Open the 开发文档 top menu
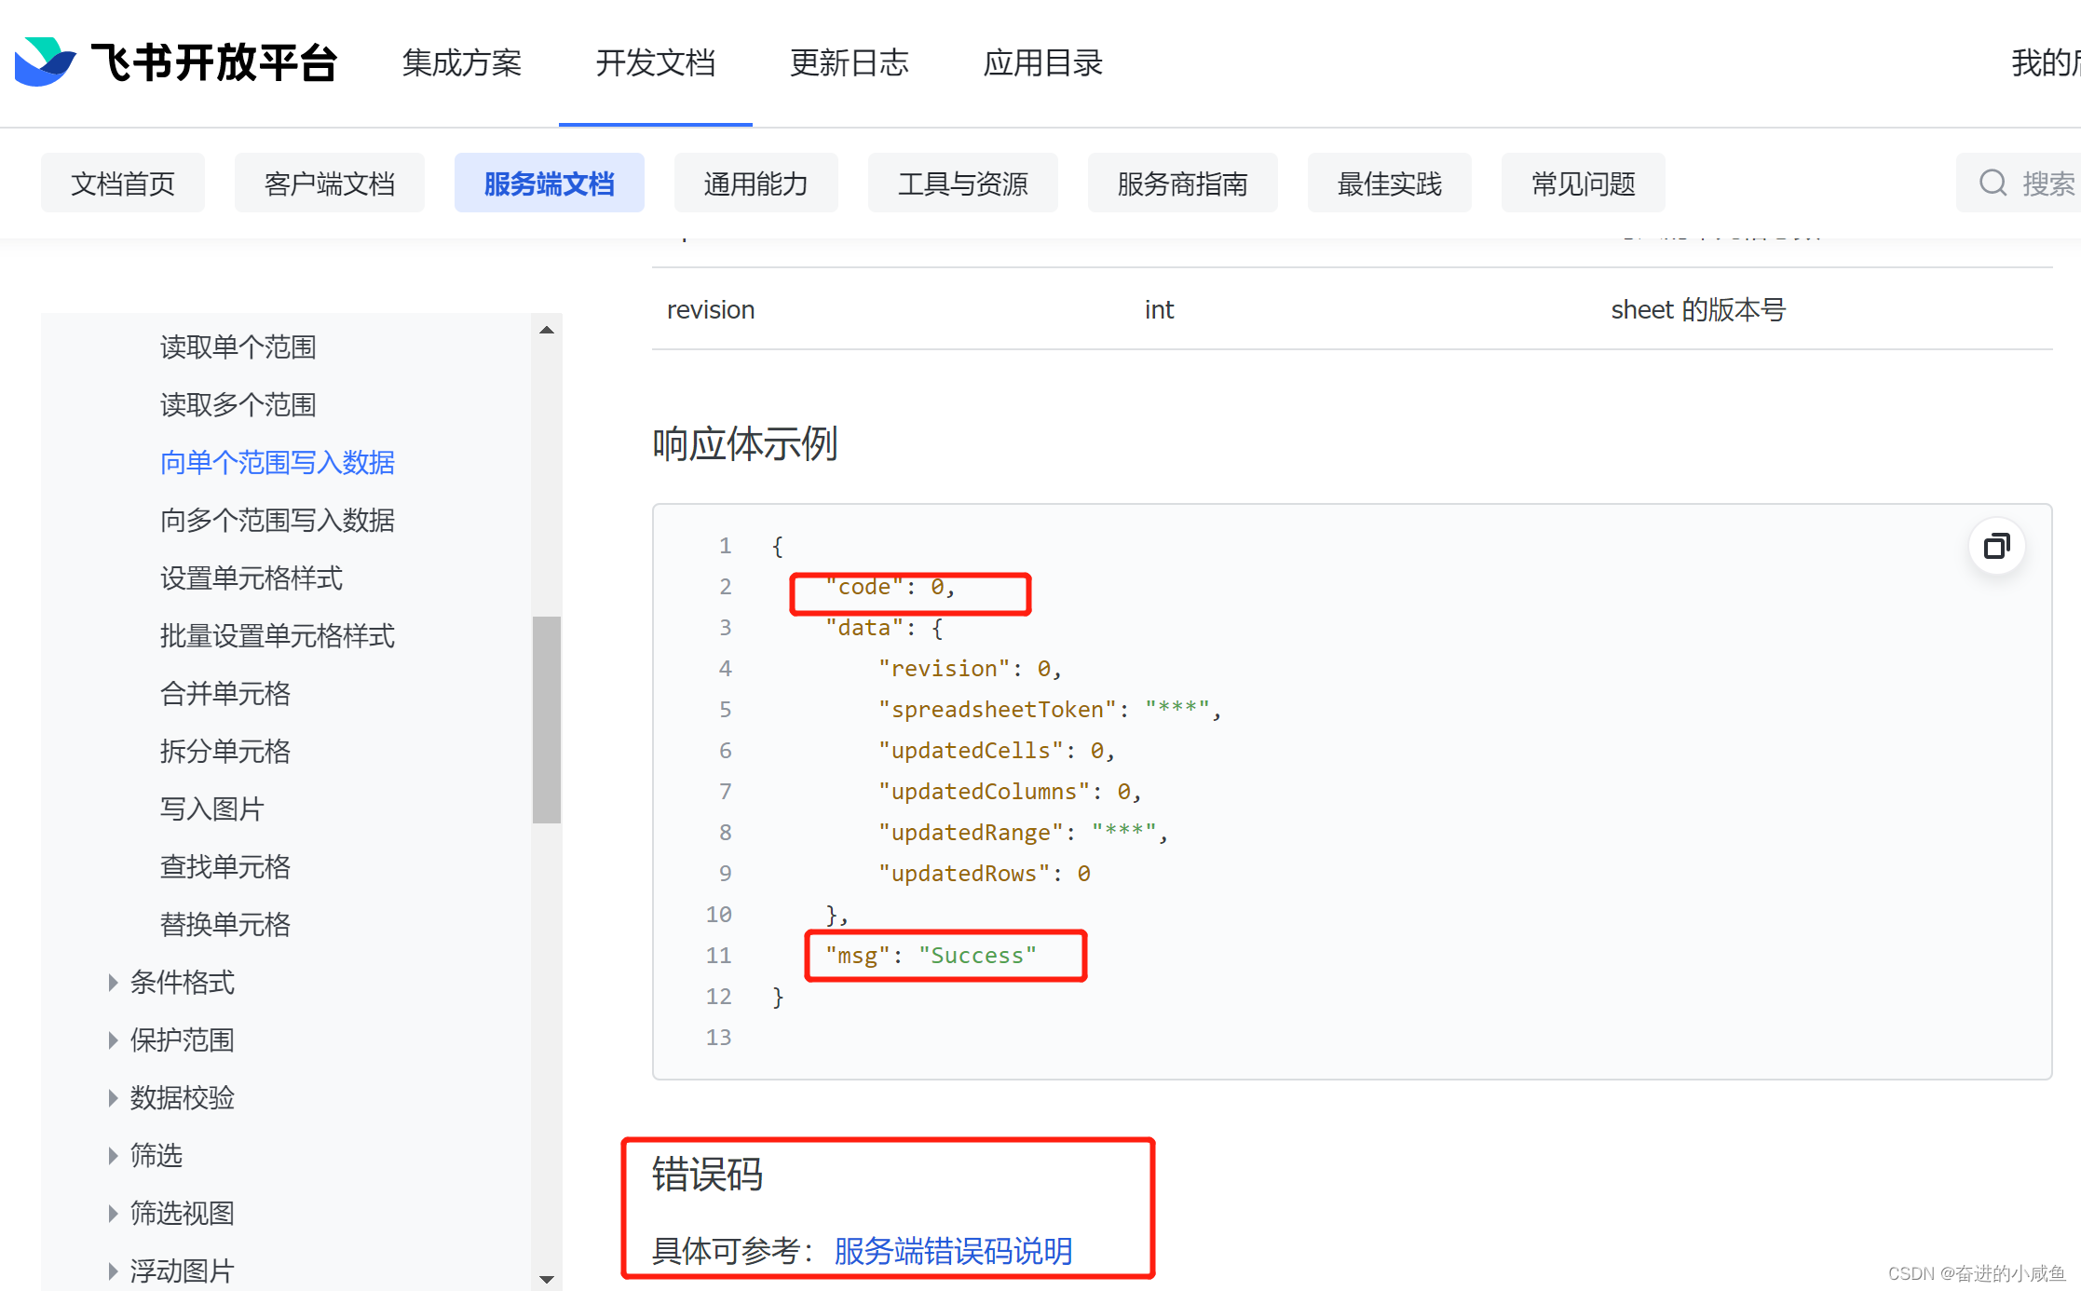The image size is (2081, 1291). click(x=656, y=62)
